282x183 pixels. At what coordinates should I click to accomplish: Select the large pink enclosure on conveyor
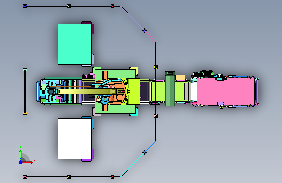point(226,91)
